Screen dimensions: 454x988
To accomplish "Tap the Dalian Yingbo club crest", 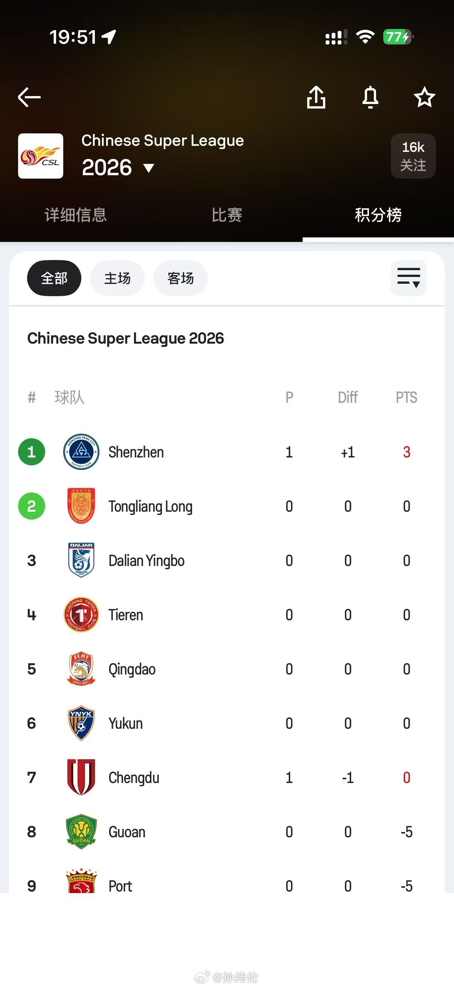I will pos(81,560).
